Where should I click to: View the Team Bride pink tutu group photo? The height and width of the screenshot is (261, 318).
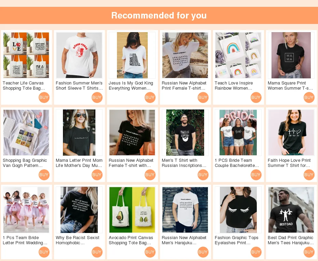(26, 210)
